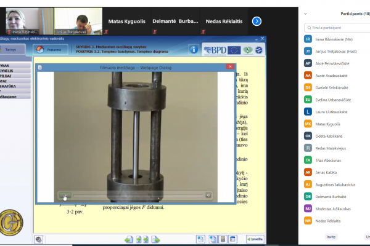The height and width of the screenshot is (246, 370).
Task: Click the MJ avatar icon for Modestas Juškauskas
Action: pos(308,208)
